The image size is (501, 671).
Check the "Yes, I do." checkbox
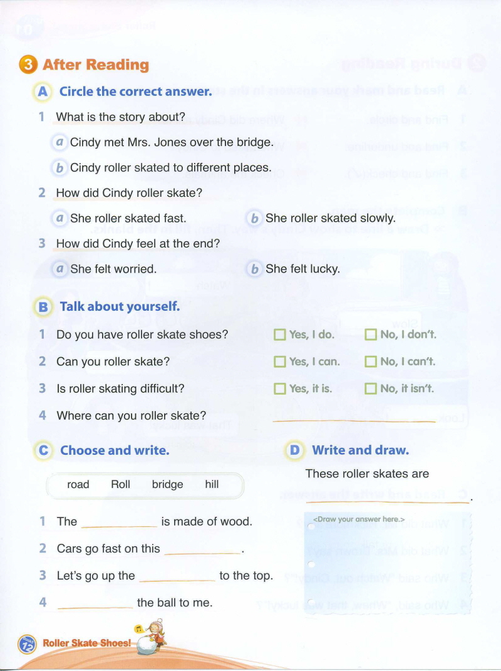[280, 335]
